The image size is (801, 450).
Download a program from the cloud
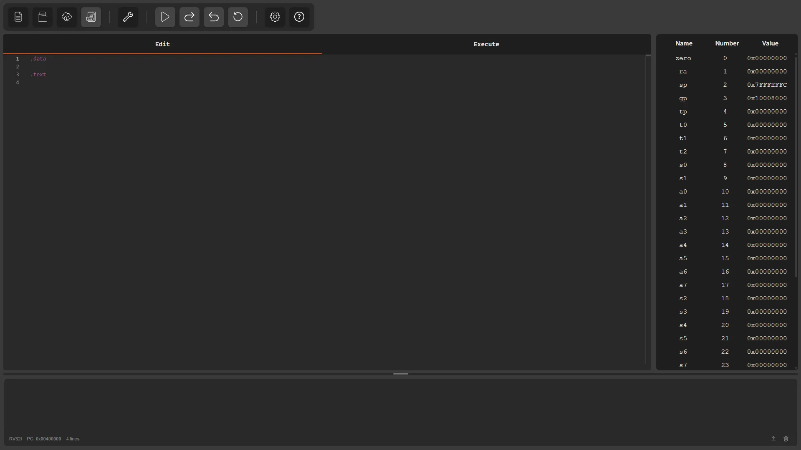66,17
